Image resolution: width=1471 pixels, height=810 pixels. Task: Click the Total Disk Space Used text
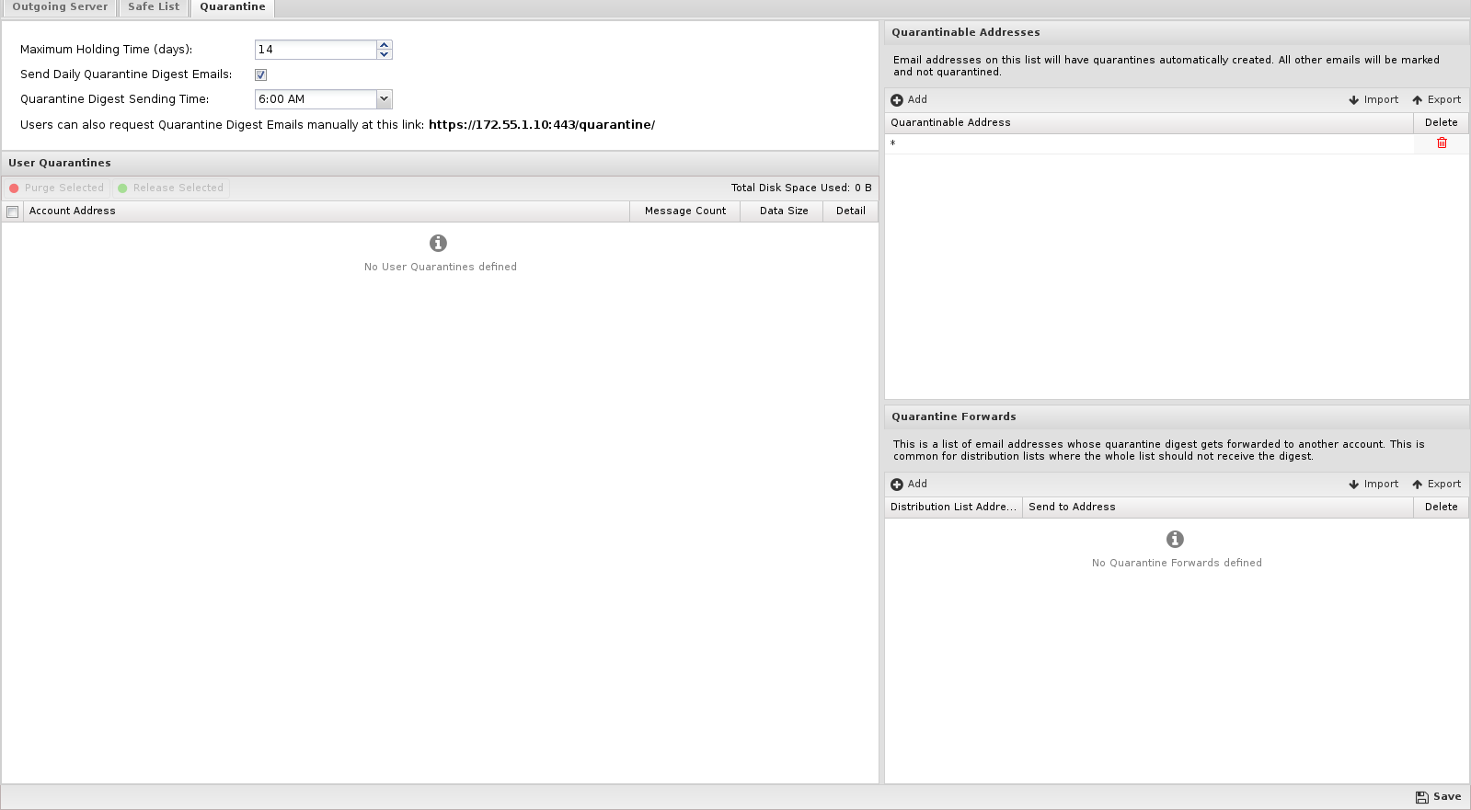click(x=801, y=188)
